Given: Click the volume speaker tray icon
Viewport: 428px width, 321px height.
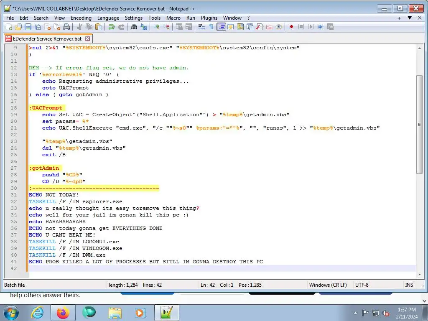Looking at the screenshot, I should tap(386, 313).
